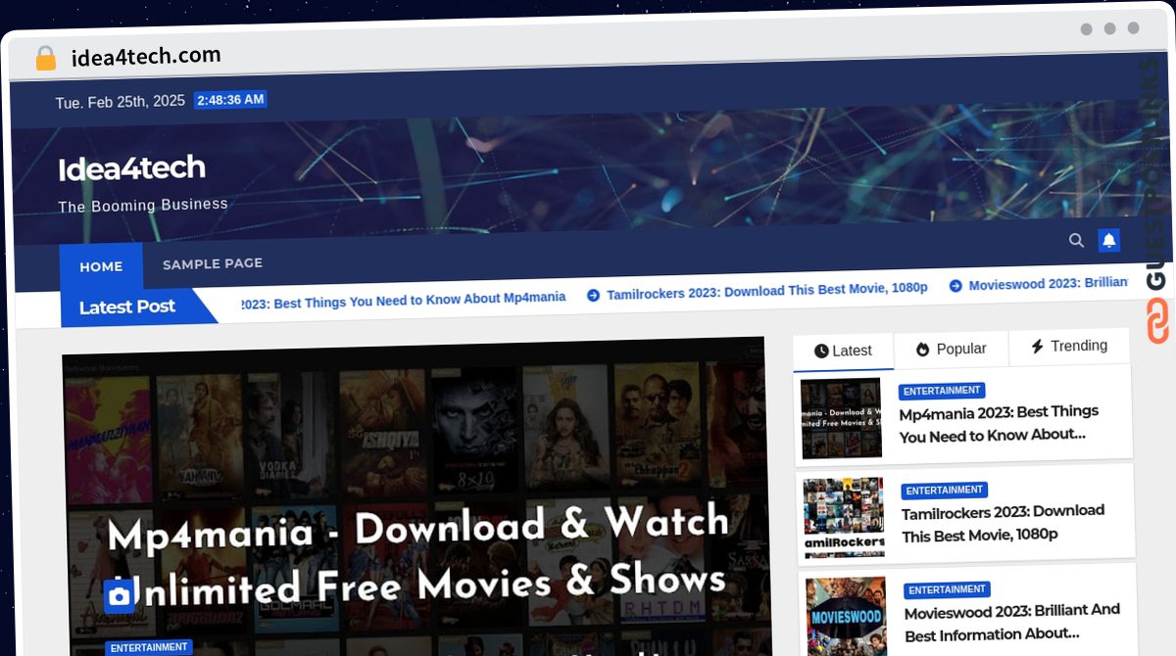Click the search magnifier icon
This screenshot has width=1176, height=656.
pos(1076,240)
